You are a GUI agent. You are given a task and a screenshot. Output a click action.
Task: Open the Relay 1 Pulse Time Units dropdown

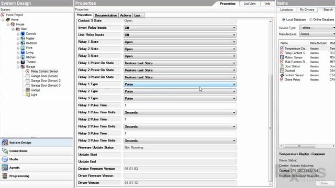click(180, 112)
